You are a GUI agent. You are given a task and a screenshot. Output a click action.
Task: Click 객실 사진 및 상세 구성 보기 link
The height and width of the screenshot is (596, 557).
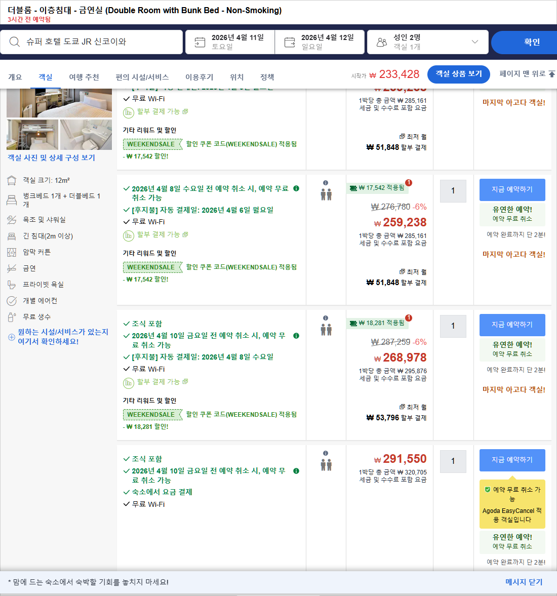51,158
